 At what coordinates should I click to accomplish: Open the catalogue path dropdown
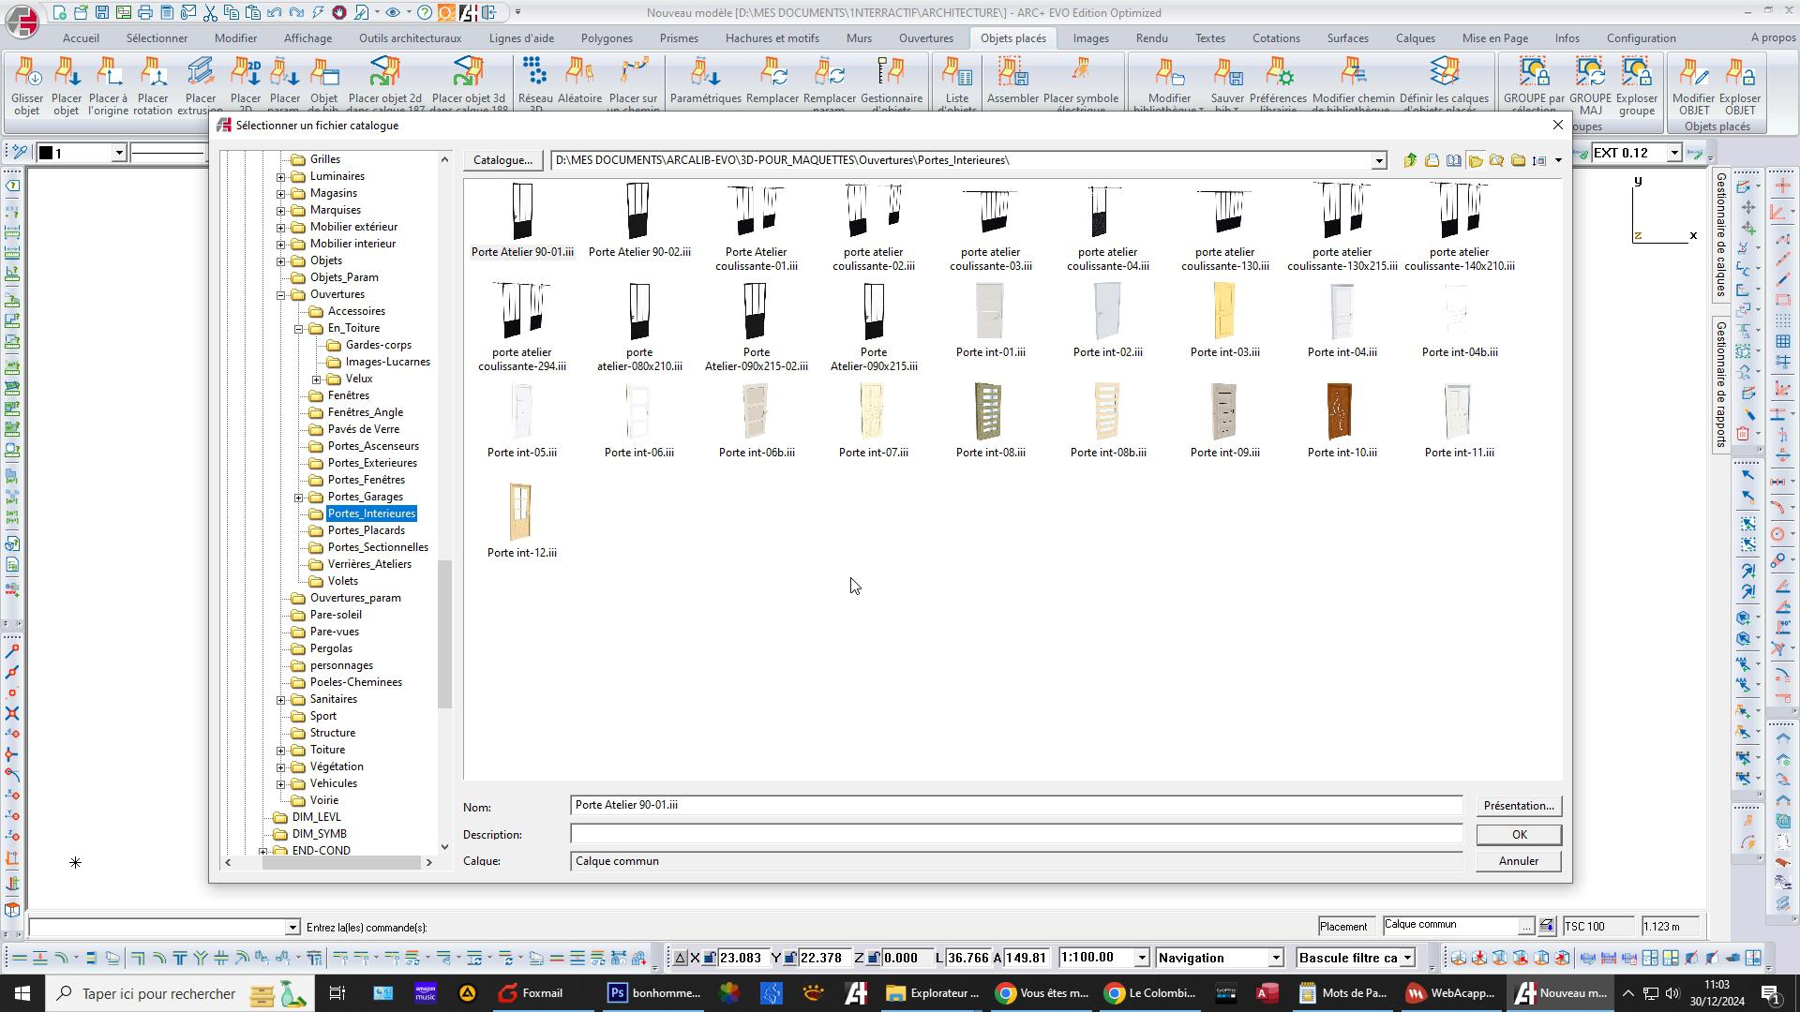point(1378,161)
